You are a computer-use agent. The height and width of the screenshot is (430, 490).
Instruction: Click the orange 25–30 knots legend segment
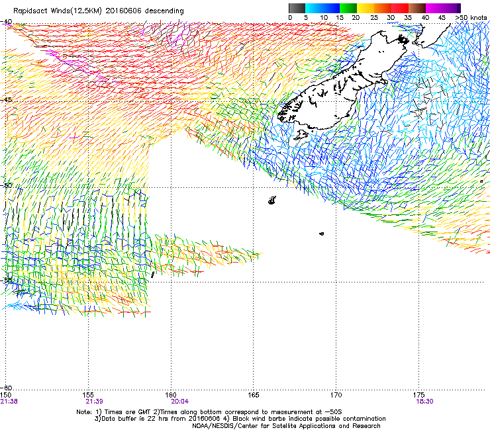point(383,8)
